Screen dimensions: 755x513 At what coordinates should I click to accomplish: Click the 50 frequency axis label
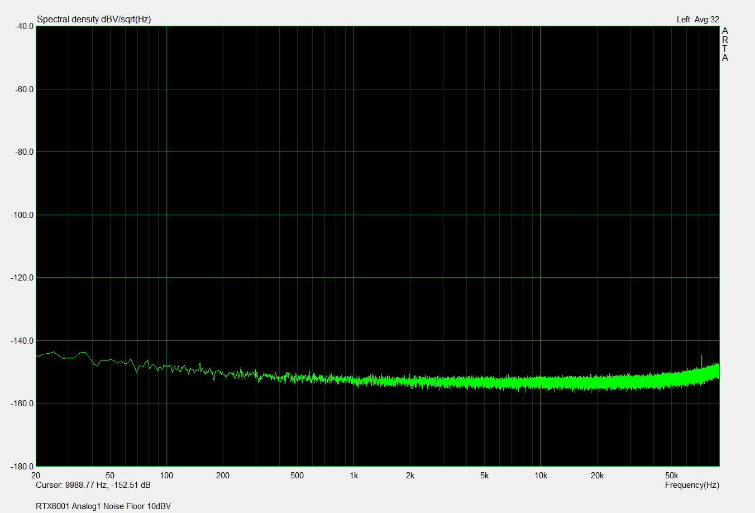(110, 476)
